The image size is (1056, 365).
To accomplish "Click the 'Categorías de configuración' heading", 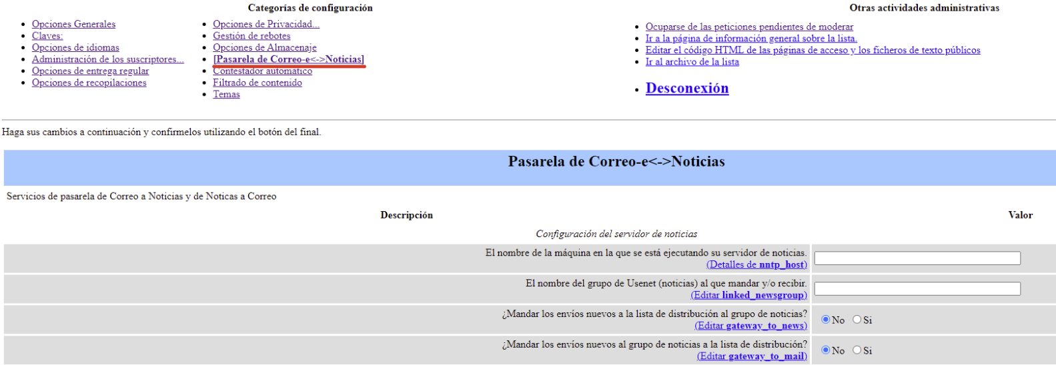I will (310, 8).
